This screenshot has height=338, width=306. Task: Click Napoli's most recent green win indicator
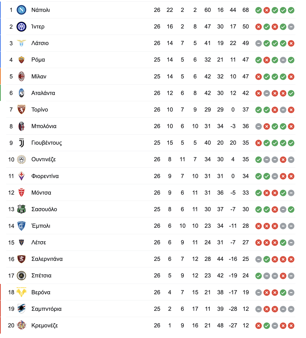[x=291, y=10]
